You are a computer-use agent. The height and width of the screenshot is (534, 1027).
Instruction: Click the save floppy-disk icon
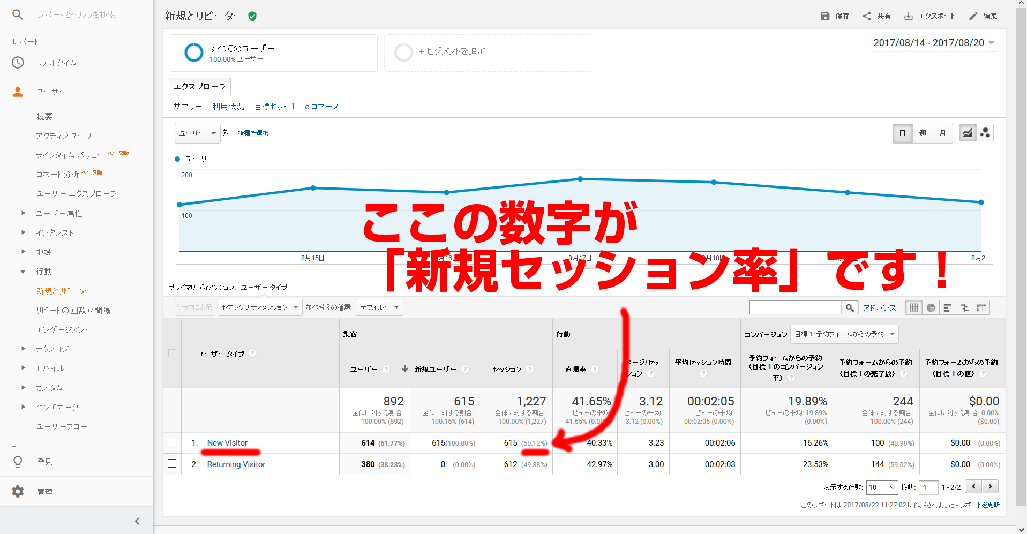(825, 16)
